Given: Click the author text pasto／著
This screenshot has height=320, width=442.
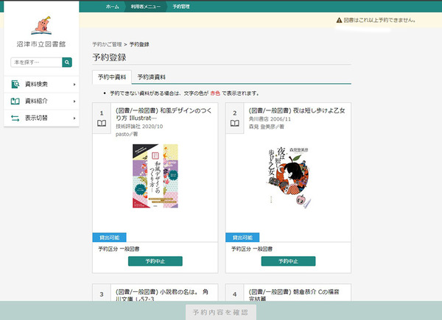Looking at the screenshot, I should tap(127, 134).
